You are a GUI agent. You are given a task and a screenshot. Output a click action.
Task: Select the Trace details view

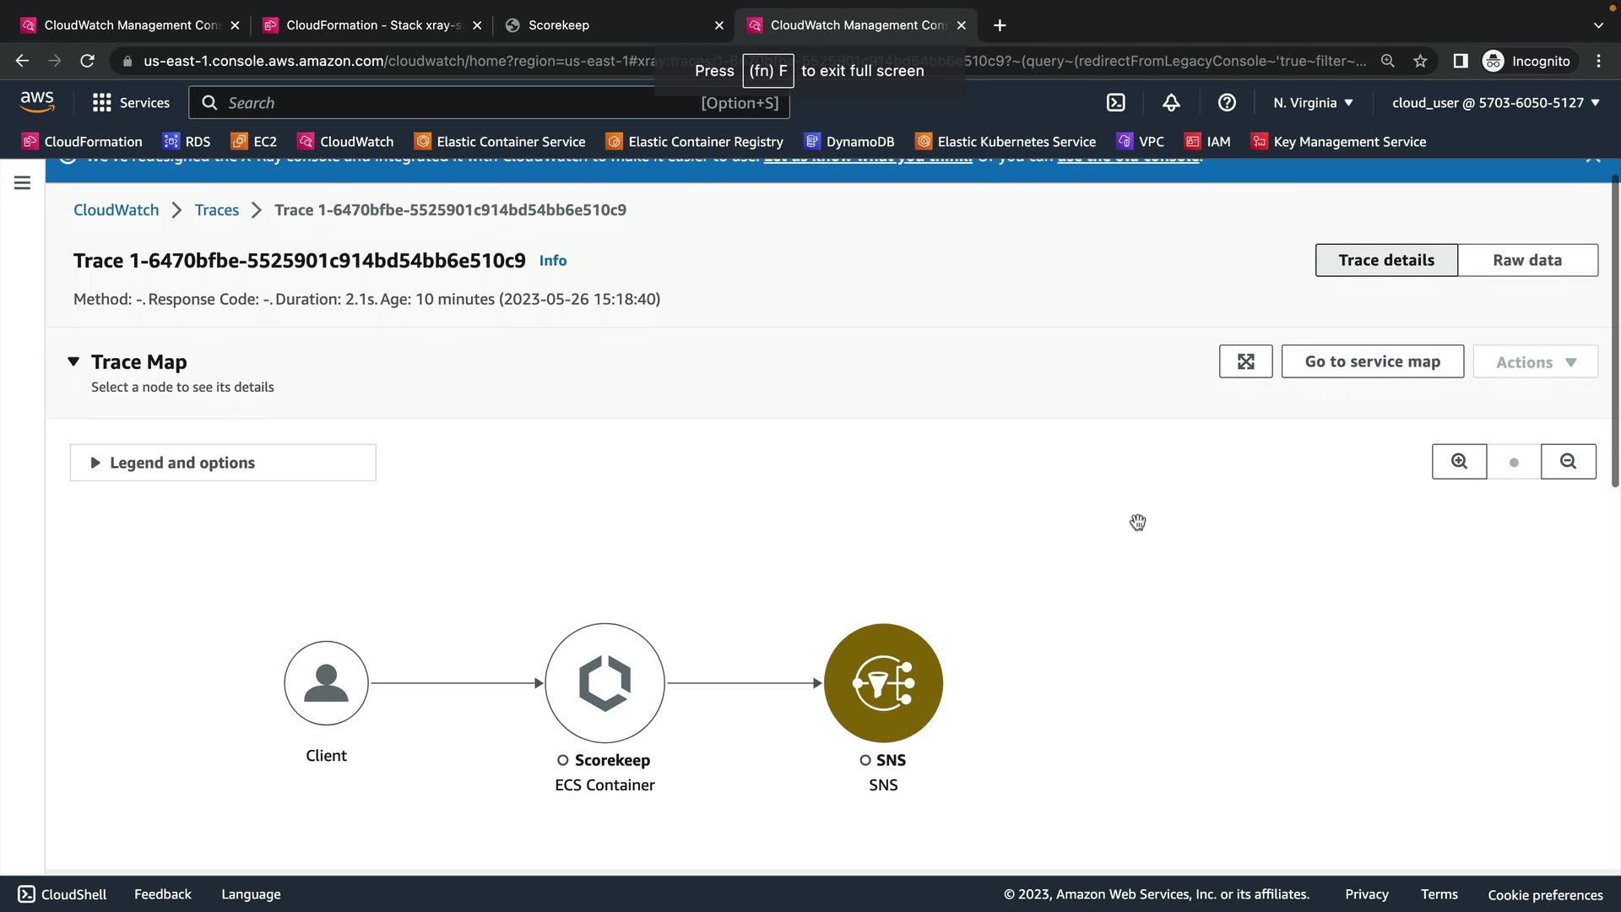(1385, 260)
